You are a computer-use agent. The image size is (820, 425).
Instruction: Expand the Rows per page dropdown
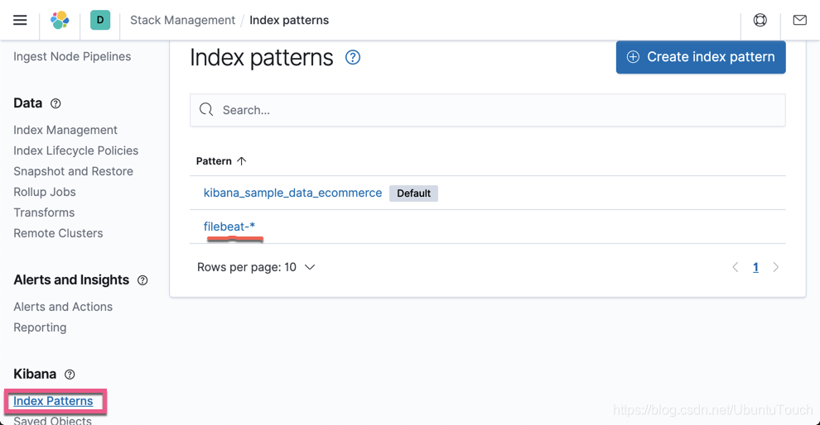(256, 267)
